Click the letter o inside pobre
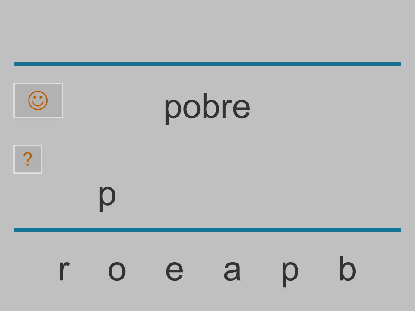The width and height of the screenshot is (415, 311). point(192,109)
